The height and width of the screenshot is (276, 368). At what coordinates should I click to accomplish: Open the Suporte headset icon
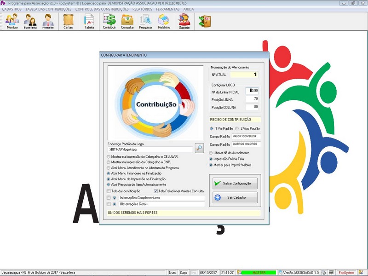click(x=184, y=21)
